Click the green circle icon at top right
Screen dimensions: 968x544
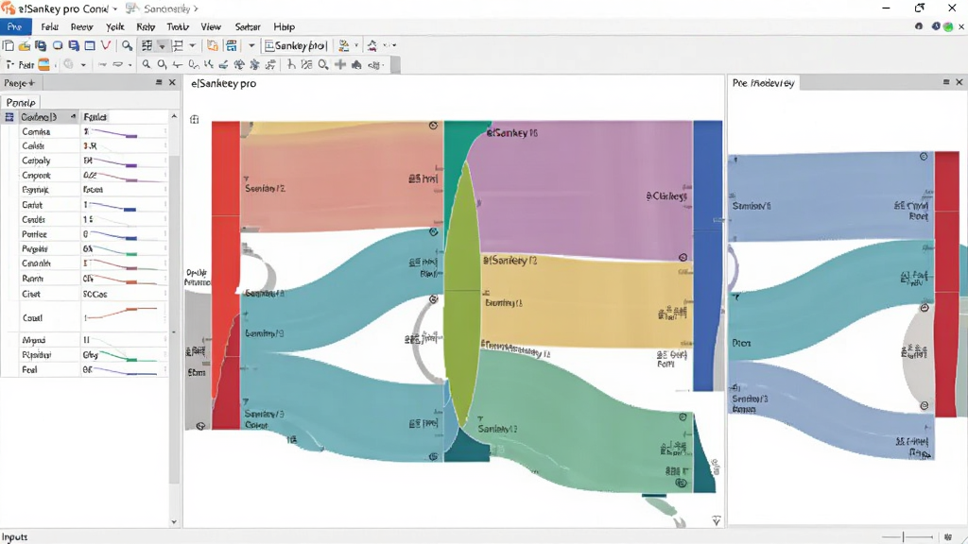947,26
